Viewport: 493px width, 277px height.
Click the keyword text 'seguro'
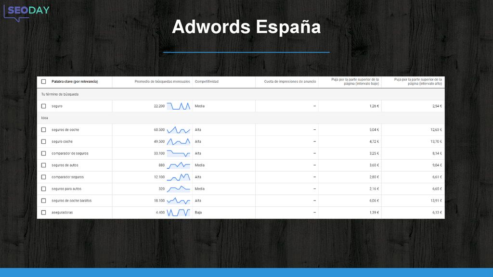point(57,106)
